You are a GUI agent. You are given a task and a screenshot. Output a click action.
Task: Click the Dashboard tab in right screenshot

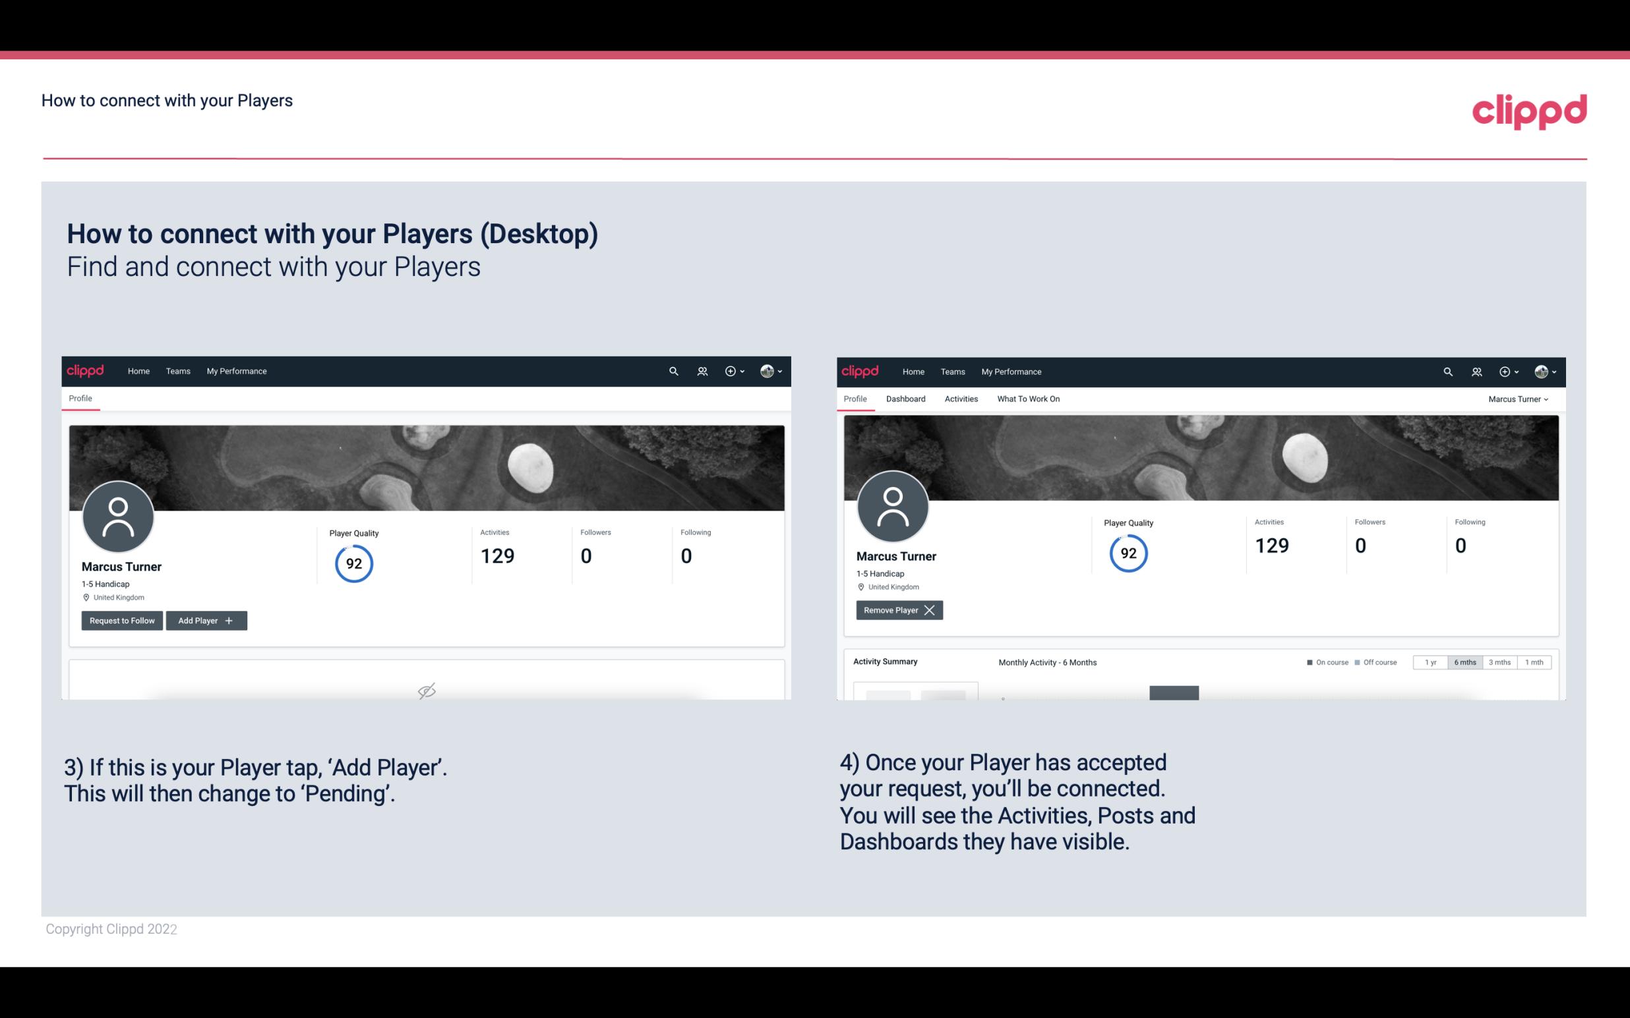coord(905,397)
